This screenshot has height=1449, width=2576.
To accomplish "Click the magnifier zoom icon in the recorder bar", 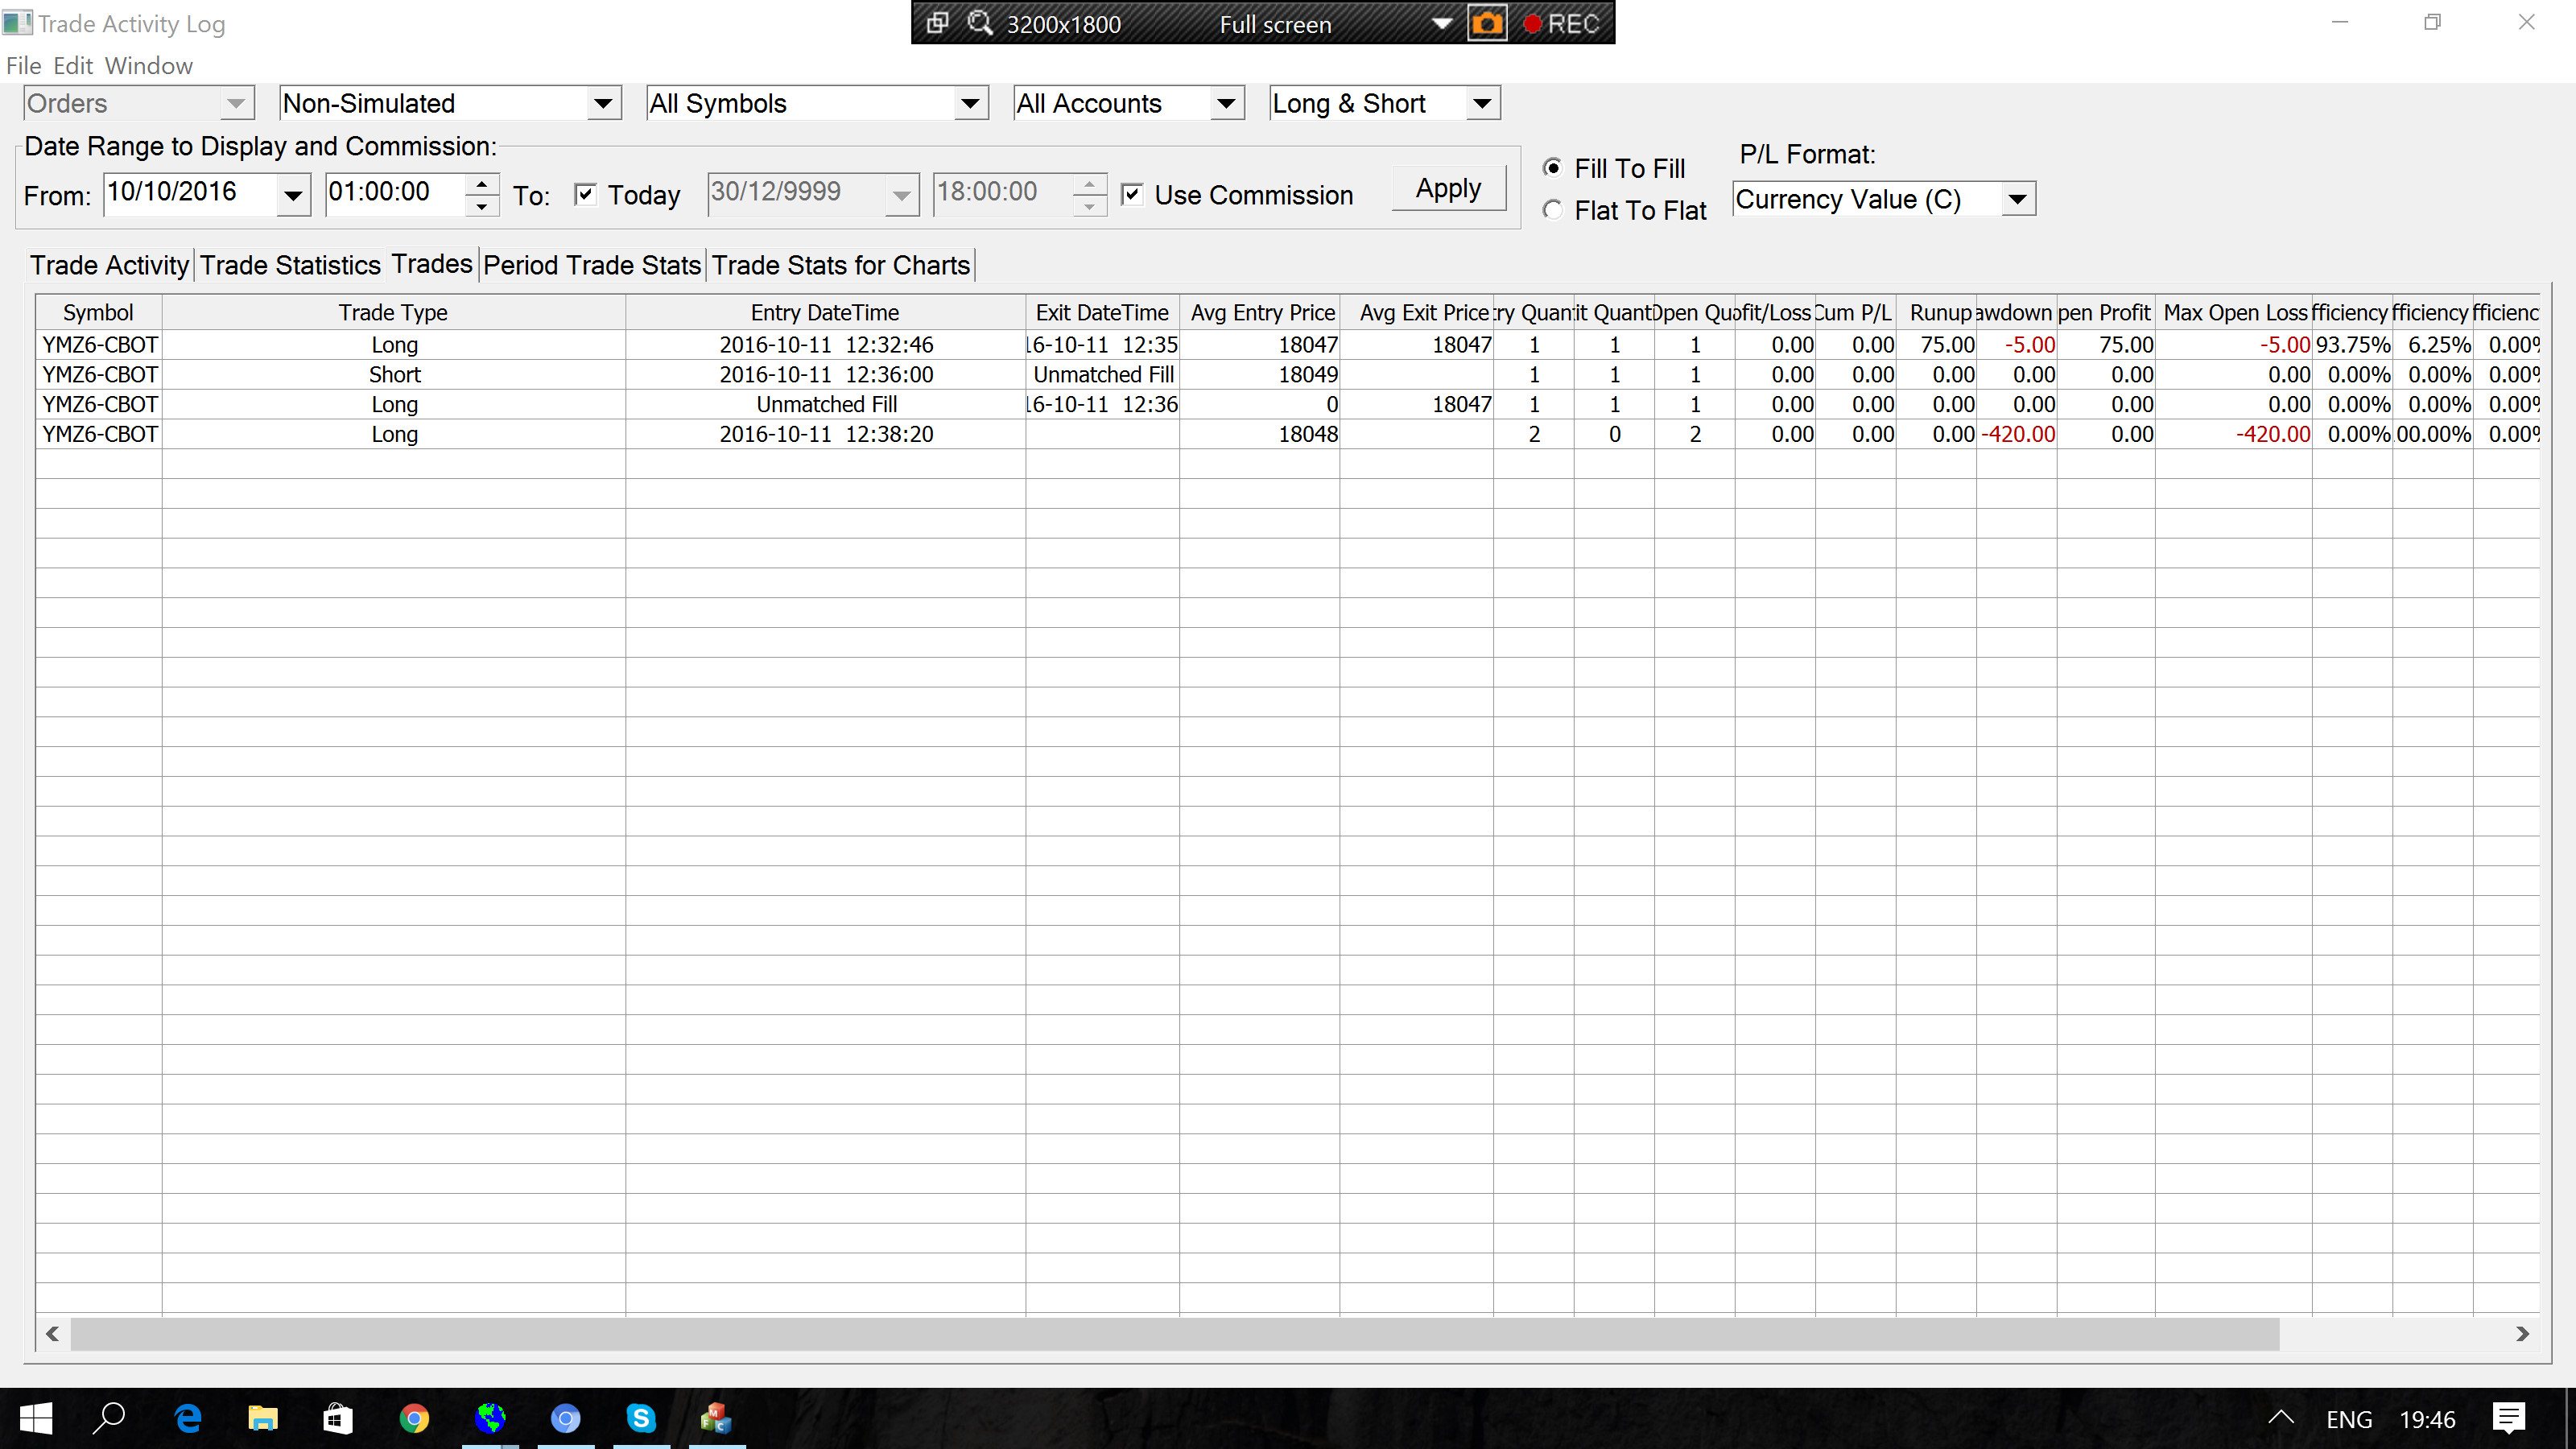I will [x=980, y=23].
